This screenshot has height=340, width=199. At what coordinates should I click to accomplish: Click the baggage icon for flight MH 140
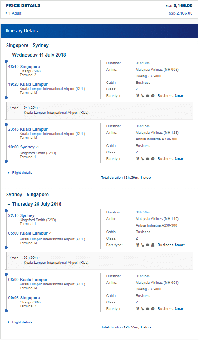[x=148, y=245]
